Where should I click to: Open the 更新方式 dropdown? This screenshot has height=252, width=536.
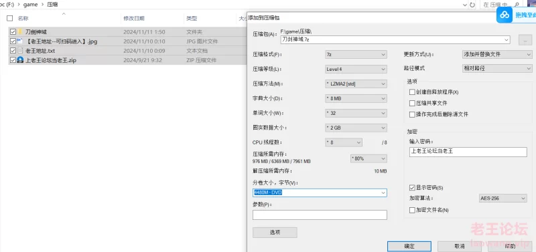click(x=497, y=55)
